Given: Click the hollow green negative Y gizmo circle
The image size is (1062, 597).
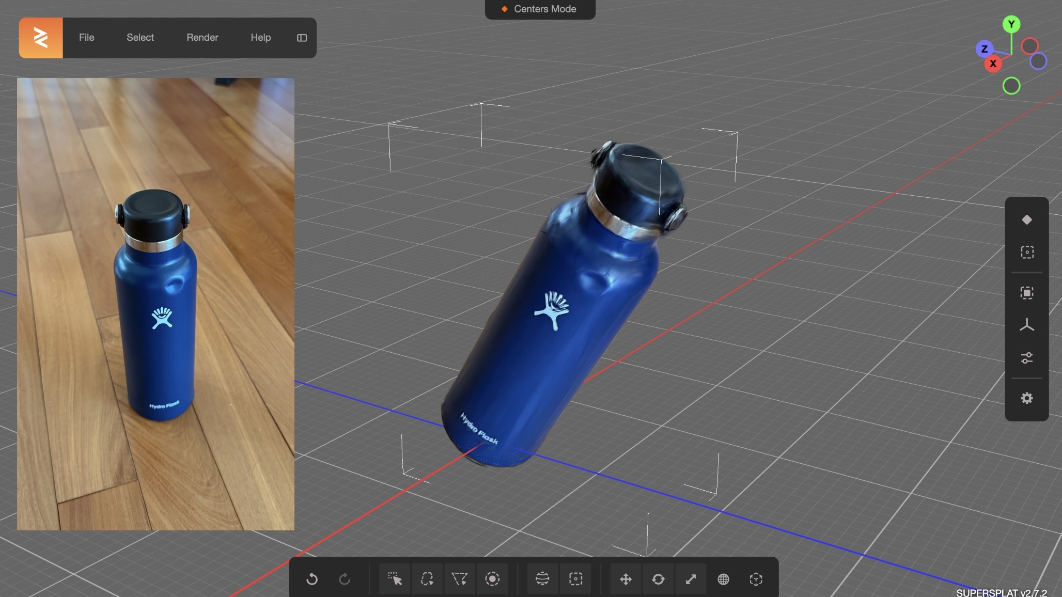Looking at the screenshot, I should pos(1011,86).
